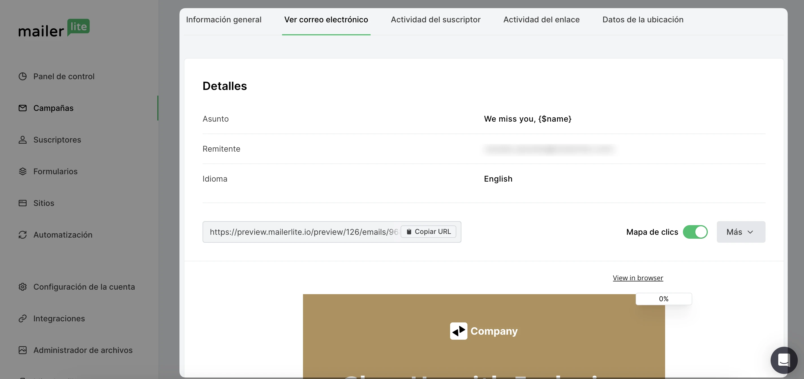Click the Integraciones link icon
The height and width of the screenshot is (379, 804).
point(22,318)
